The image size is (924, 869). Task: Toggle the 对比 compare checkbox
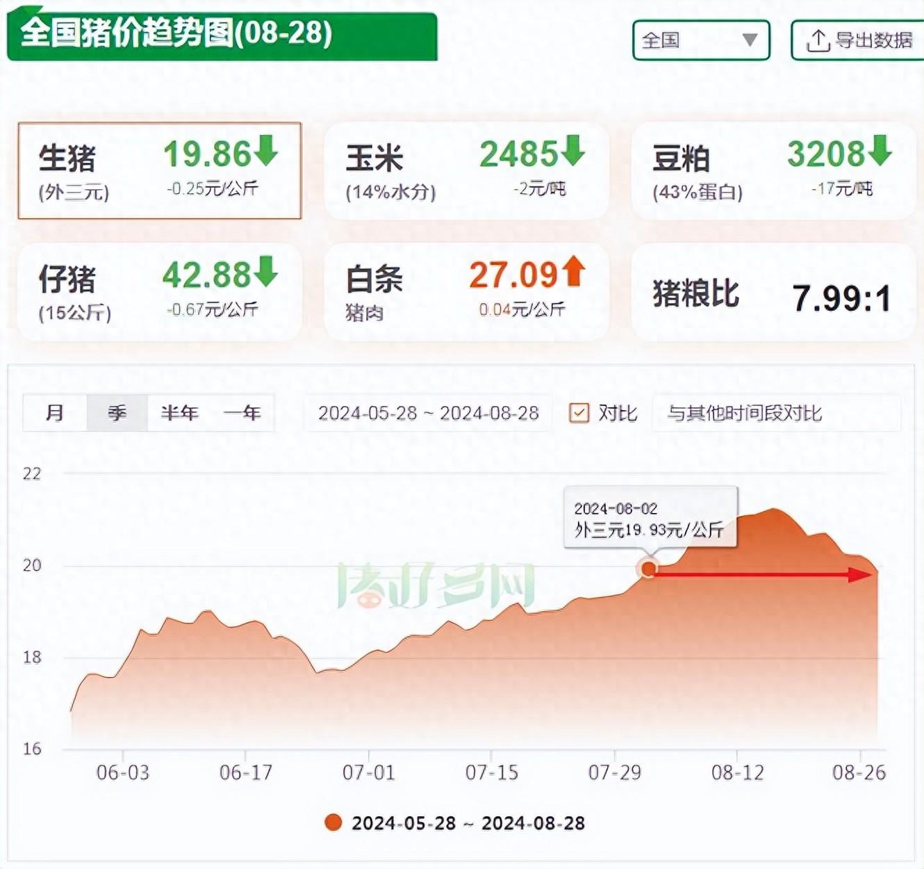click(579, 413)
